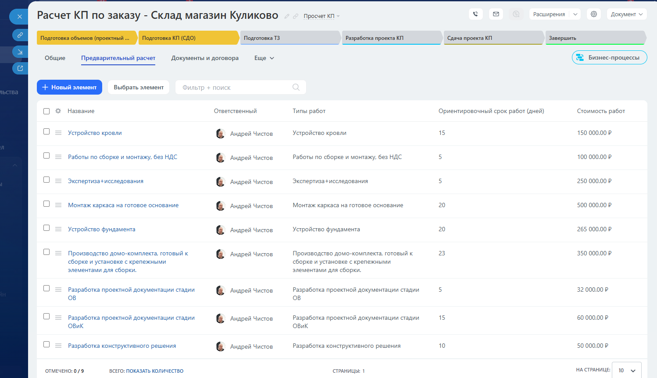Open the Устройство фундамента link
This screenshot has width=657, height=378.
coord(101,229)
